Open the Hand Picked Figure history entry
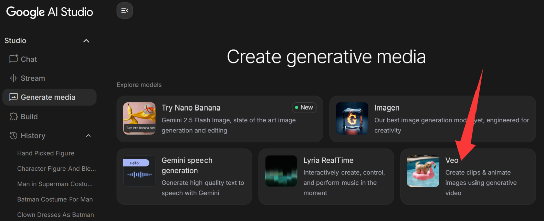Viewport: 544px width, 221px height. [x=45, y=153]
